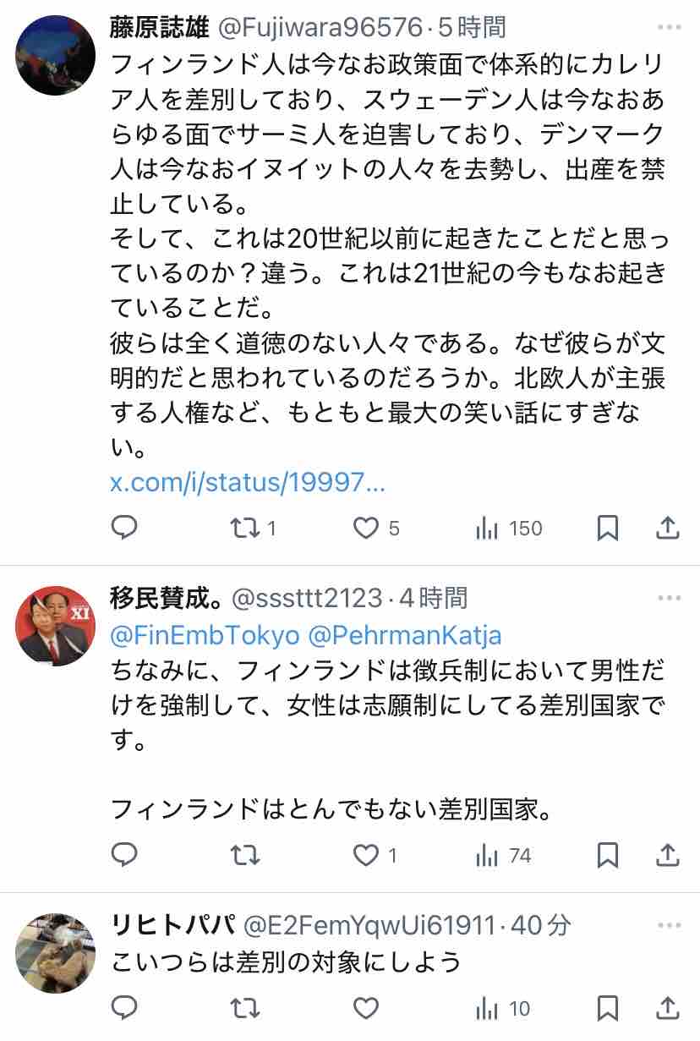
Task: Reply to Fujiwara96576's tweet
Action: 124,529
